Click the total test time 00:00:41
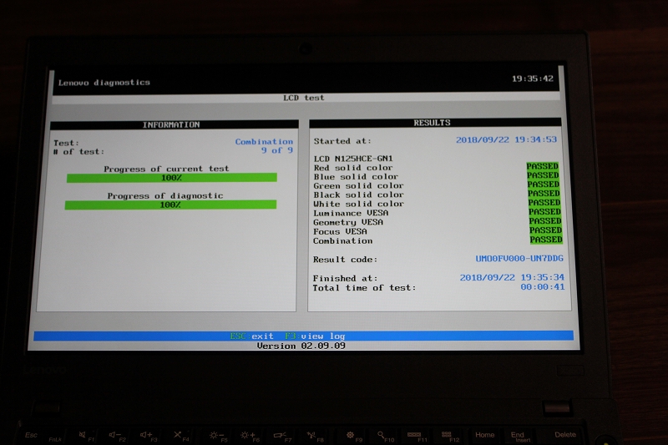The image size is (668, 445). tap(543, 287)
